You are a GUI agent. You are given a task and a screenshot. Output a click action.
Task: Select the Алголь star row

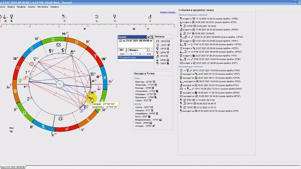tap(144, 108)
